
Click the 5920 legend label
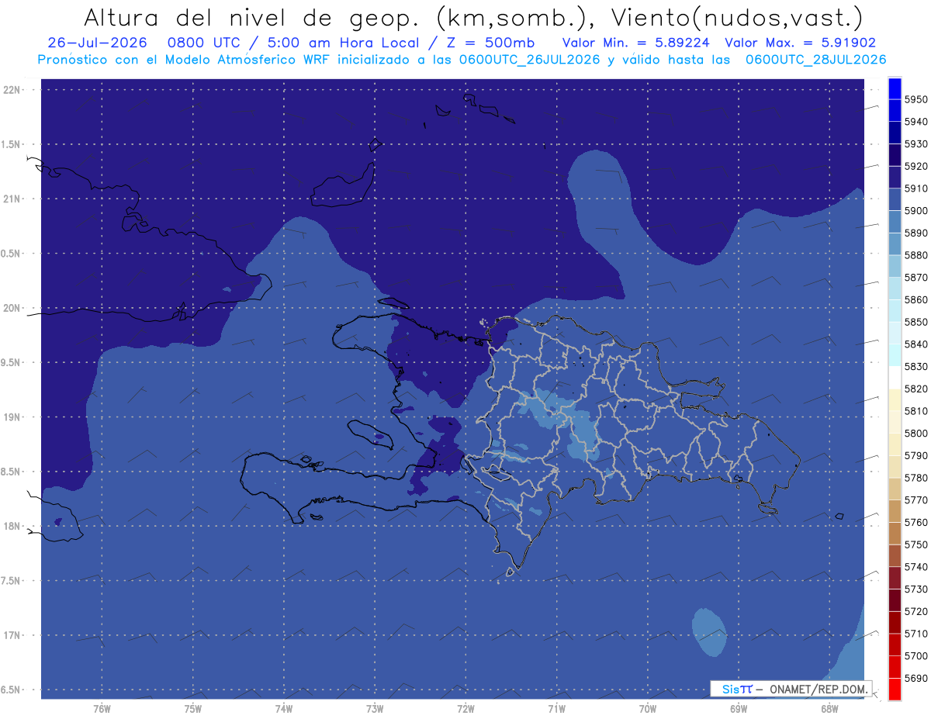(915, 166)
